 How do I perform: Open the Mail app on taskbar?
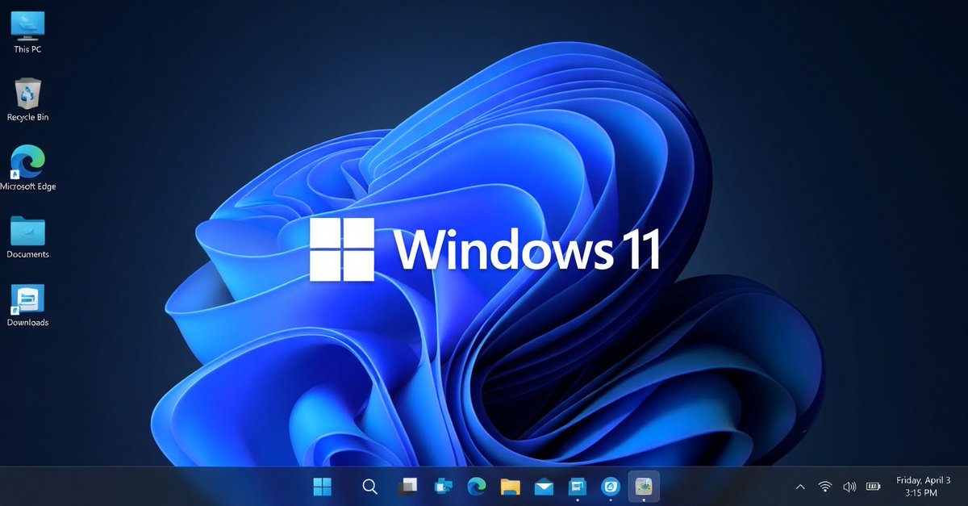(544, 487)
